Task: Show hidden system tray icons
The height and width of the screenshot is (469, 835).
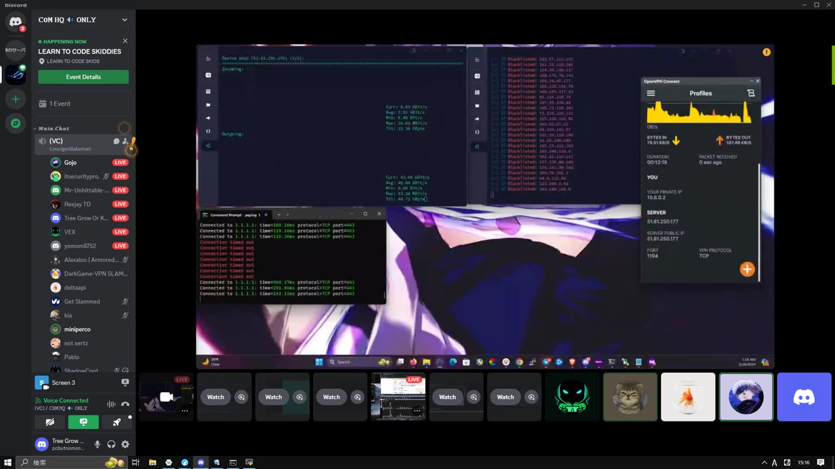Action: click(765, 462)
